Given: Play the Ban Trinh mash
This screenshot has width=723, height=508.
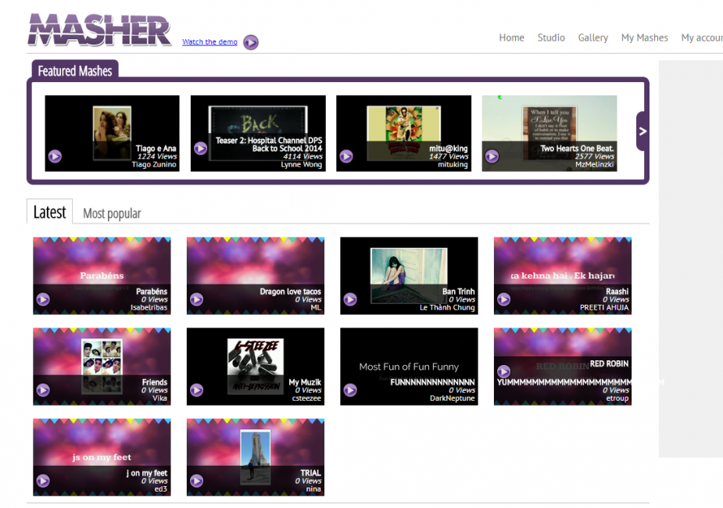Looking at the screenshot, I should click(350, 299).
